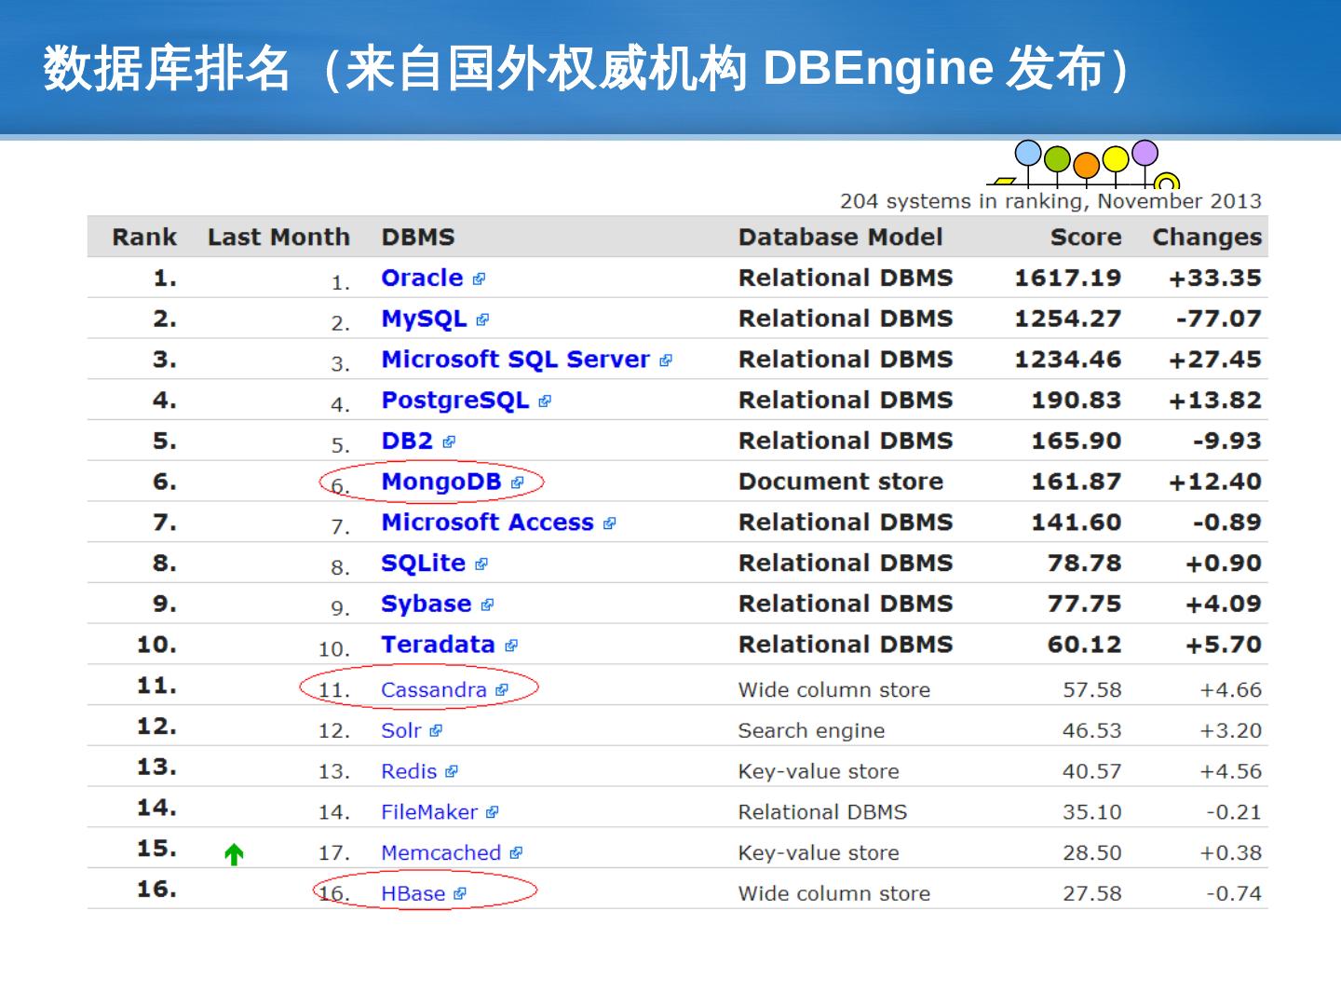Select the Microsoft Access link
1341x1006 pixels.
[487, 523]
